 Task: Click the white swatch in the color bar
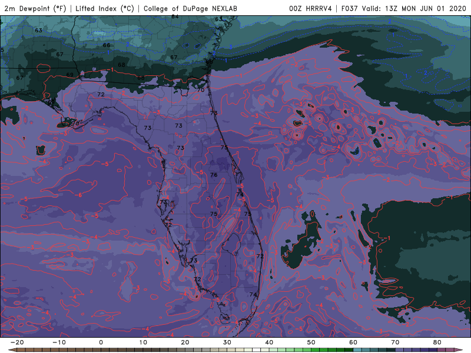coord(257,350)
